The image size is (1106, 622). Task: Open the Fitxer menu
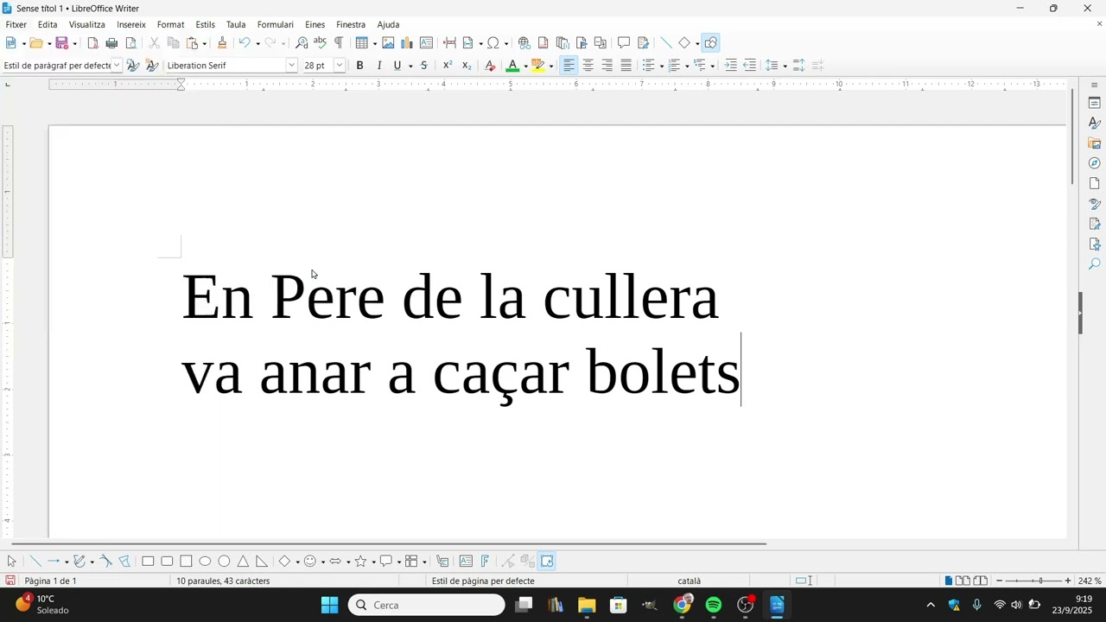(x=16, y=25)
